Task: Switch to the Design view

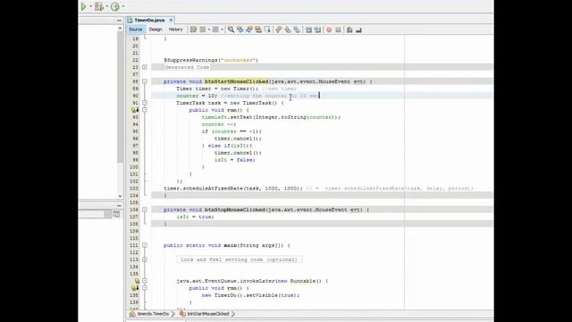Action: coord(156,30)
